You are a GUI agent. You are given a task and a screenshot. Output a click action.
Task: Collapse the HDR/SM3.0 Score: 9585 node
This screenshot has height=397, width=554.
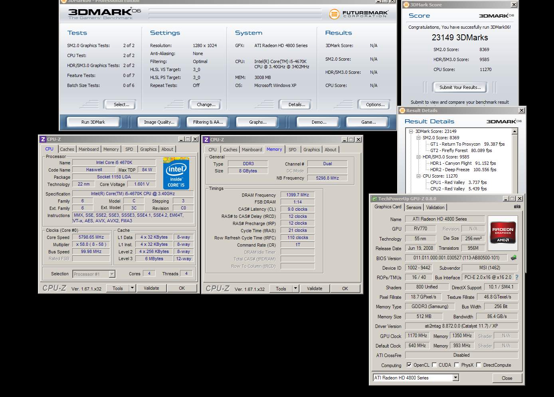(x=418, y=157)
